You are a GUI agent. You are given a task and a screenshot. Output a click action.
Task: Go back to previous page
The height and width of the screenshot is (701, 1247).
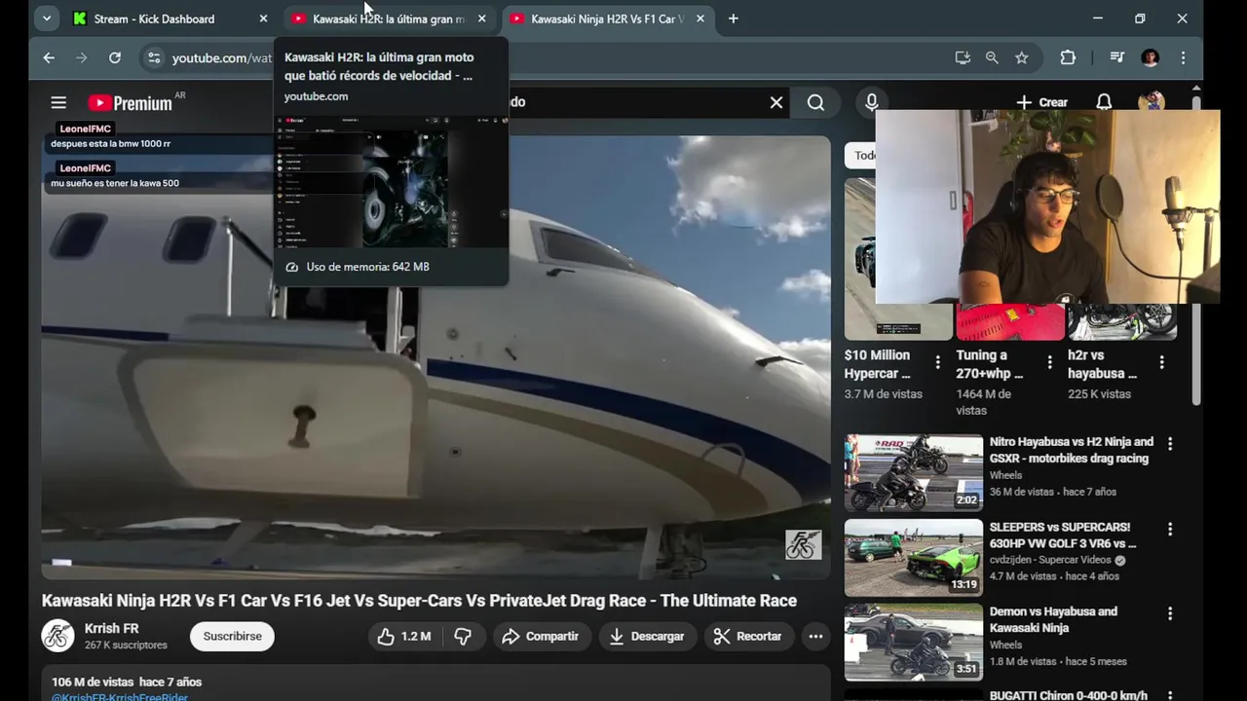coord(49,58)
